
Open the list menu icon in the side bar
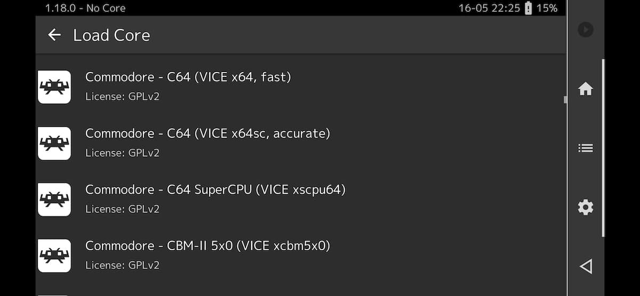(586, 148)
